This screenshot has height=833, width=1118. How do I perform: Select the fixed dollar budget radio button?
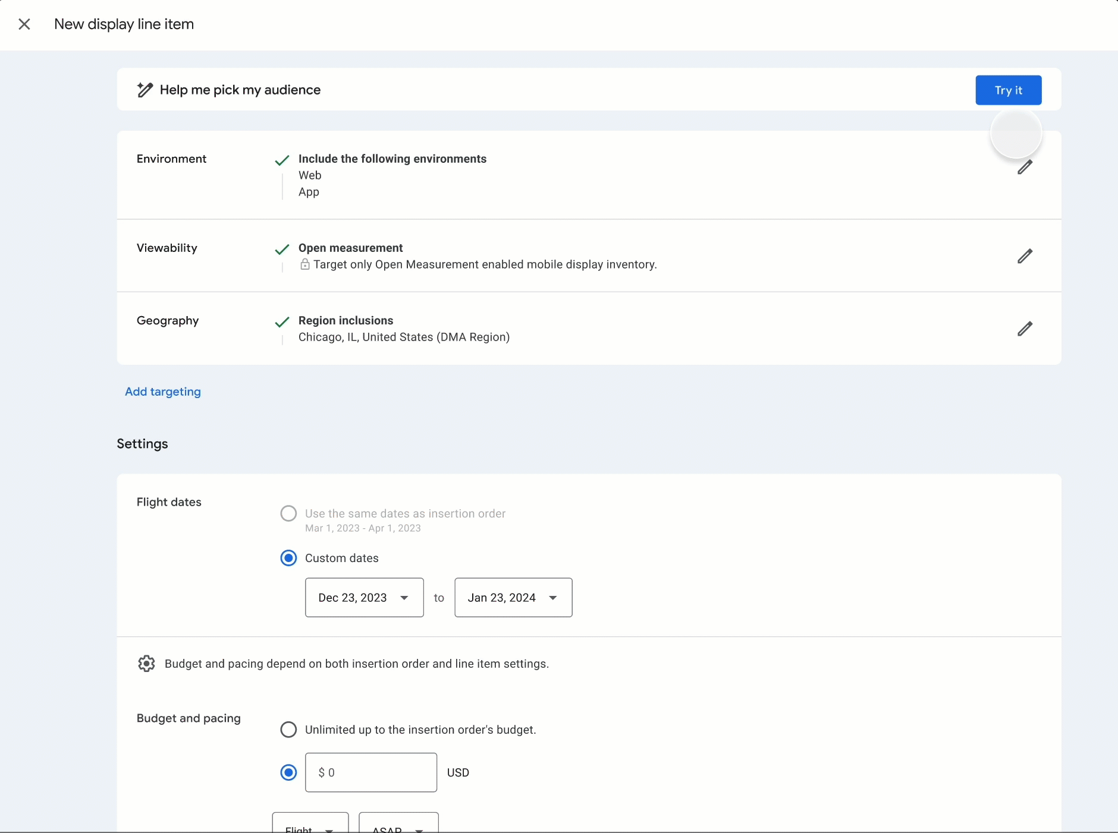[x=288, y=772]
